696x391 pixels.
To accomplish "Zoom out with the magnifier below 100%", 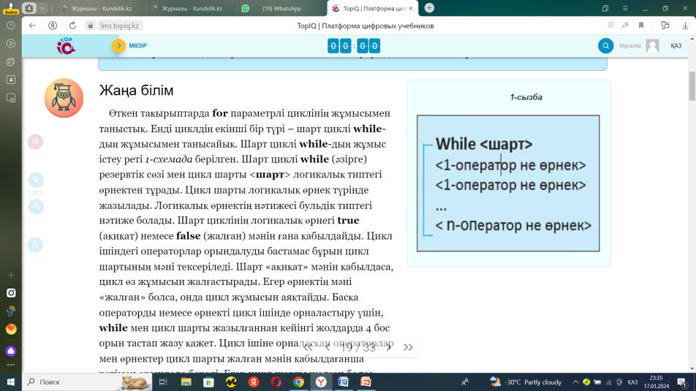I will (36, 206).
